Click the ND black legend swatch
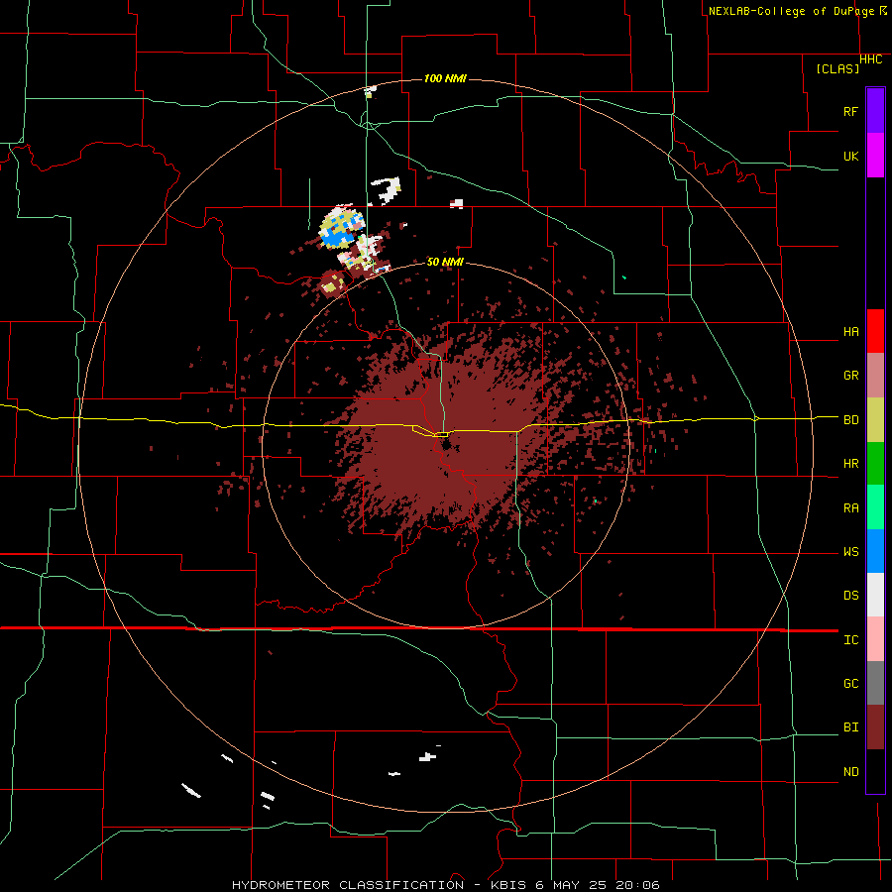This screenshot has height=892, width=892. pyautogui.click(x=875, y=771)
